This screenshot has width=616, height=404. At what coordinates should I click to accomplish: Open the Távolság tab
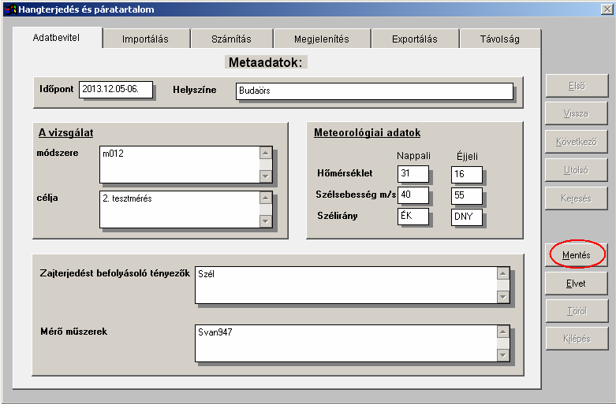[500, 39]
